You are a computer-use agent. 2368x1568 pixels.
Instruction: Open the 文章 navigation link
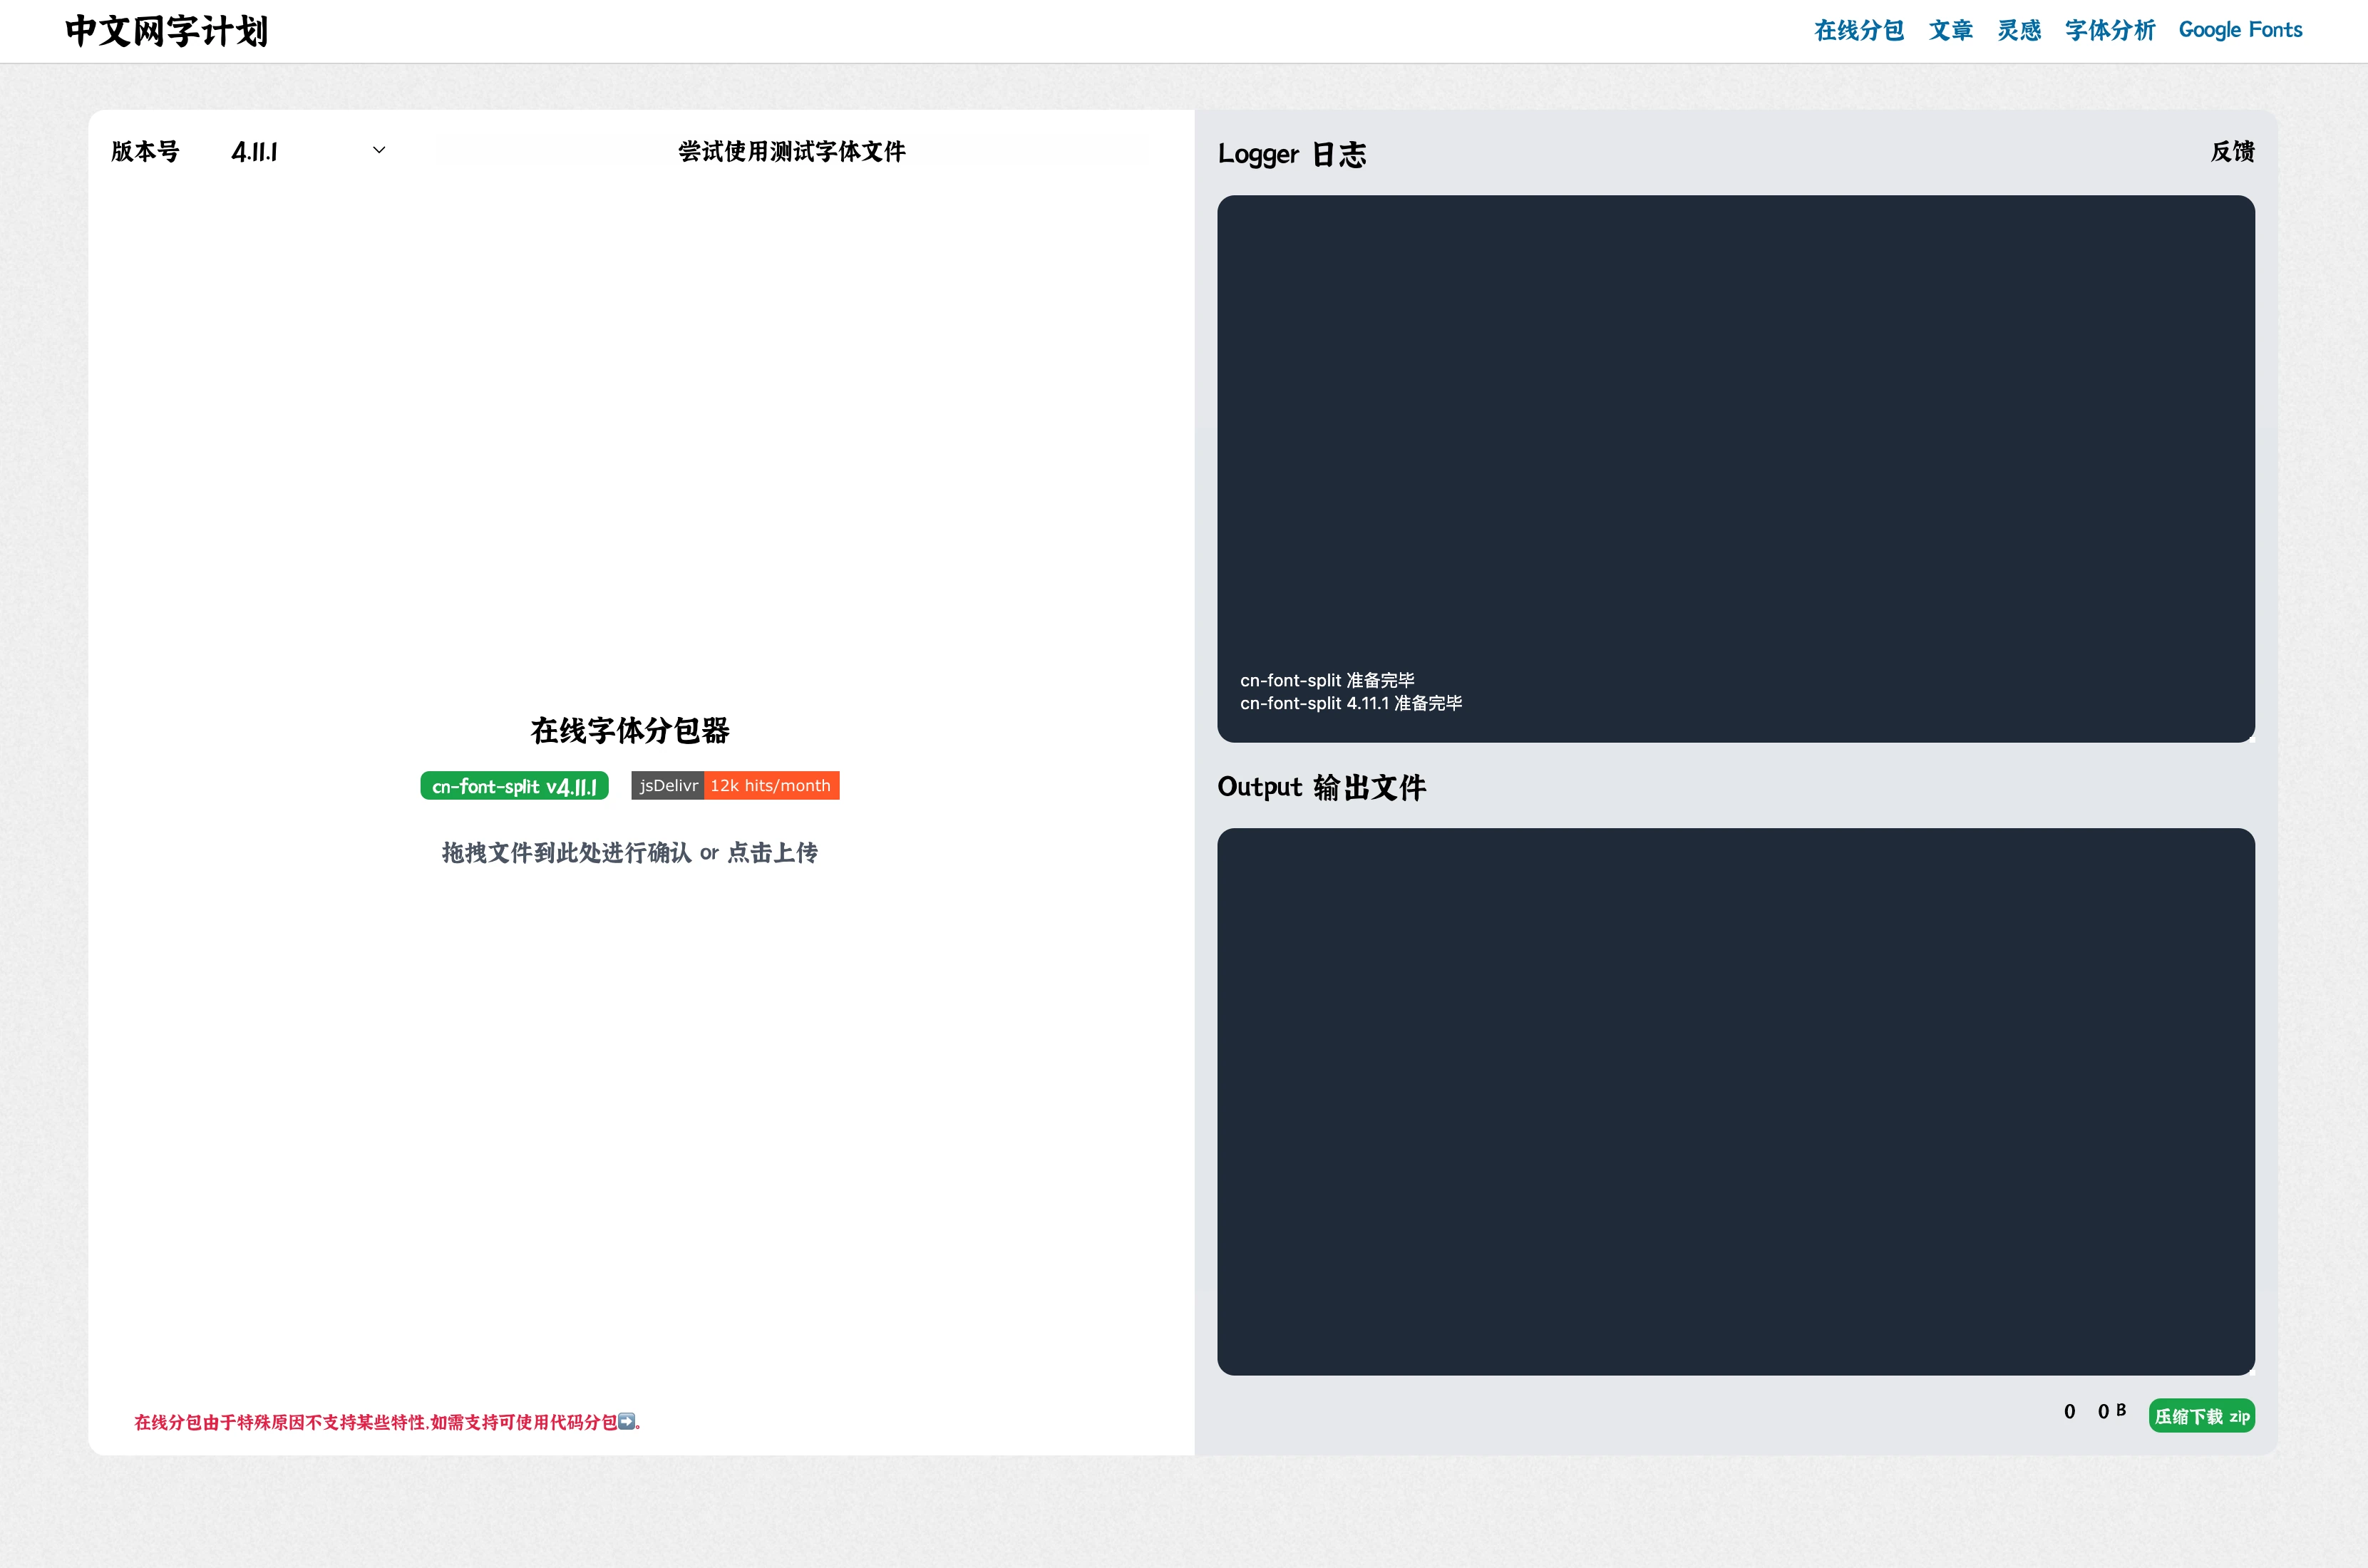(x=1950, y=30)
